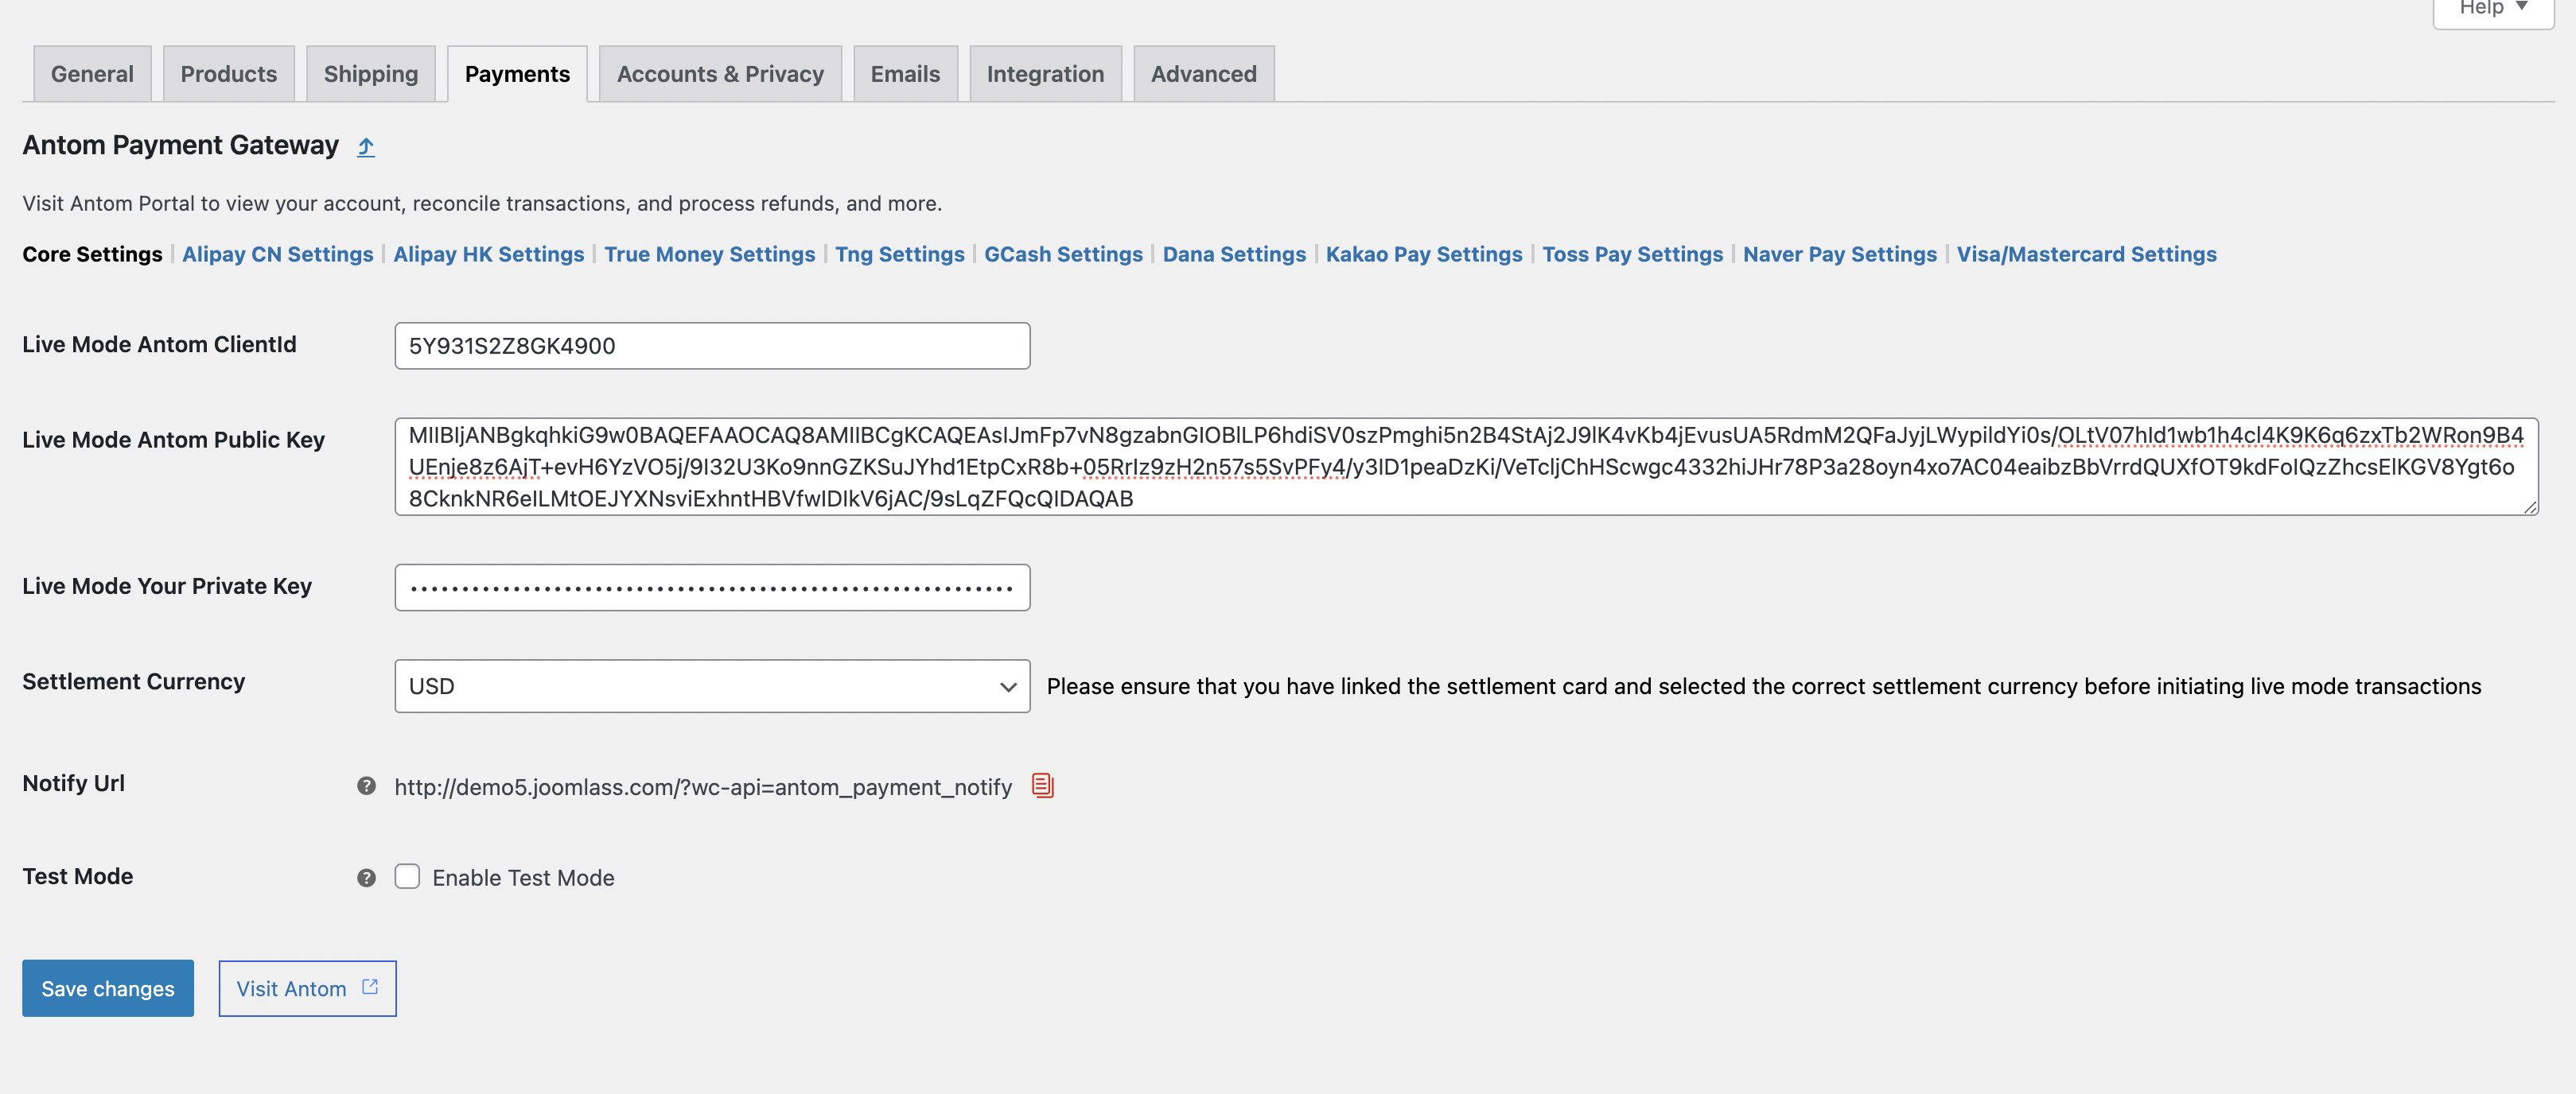The width and height of the screenshot is (2576, 1094).
Task: Click the help icon next to Test Mode
Action: [x=366, y=877]
